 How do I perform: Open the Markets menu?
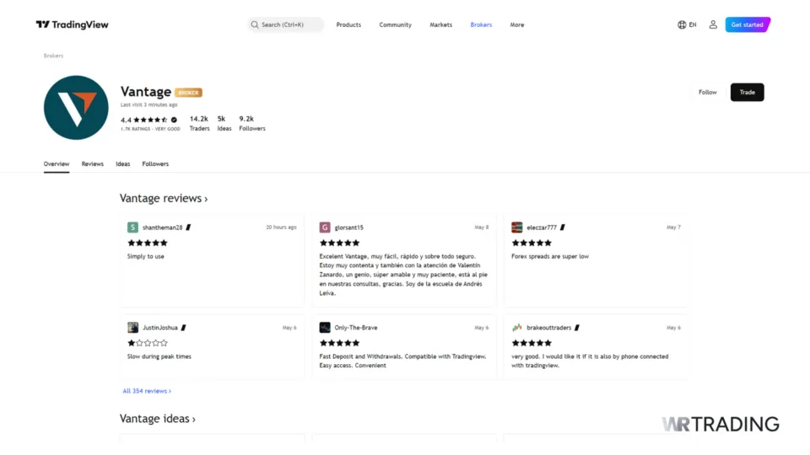440,25
